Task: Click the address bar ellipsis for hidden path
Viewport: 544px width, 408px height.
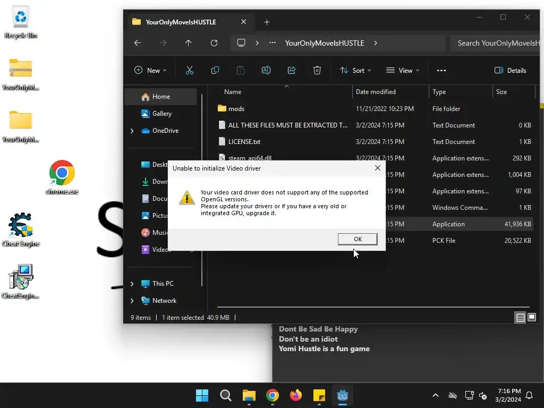Action: click(273, 43)
